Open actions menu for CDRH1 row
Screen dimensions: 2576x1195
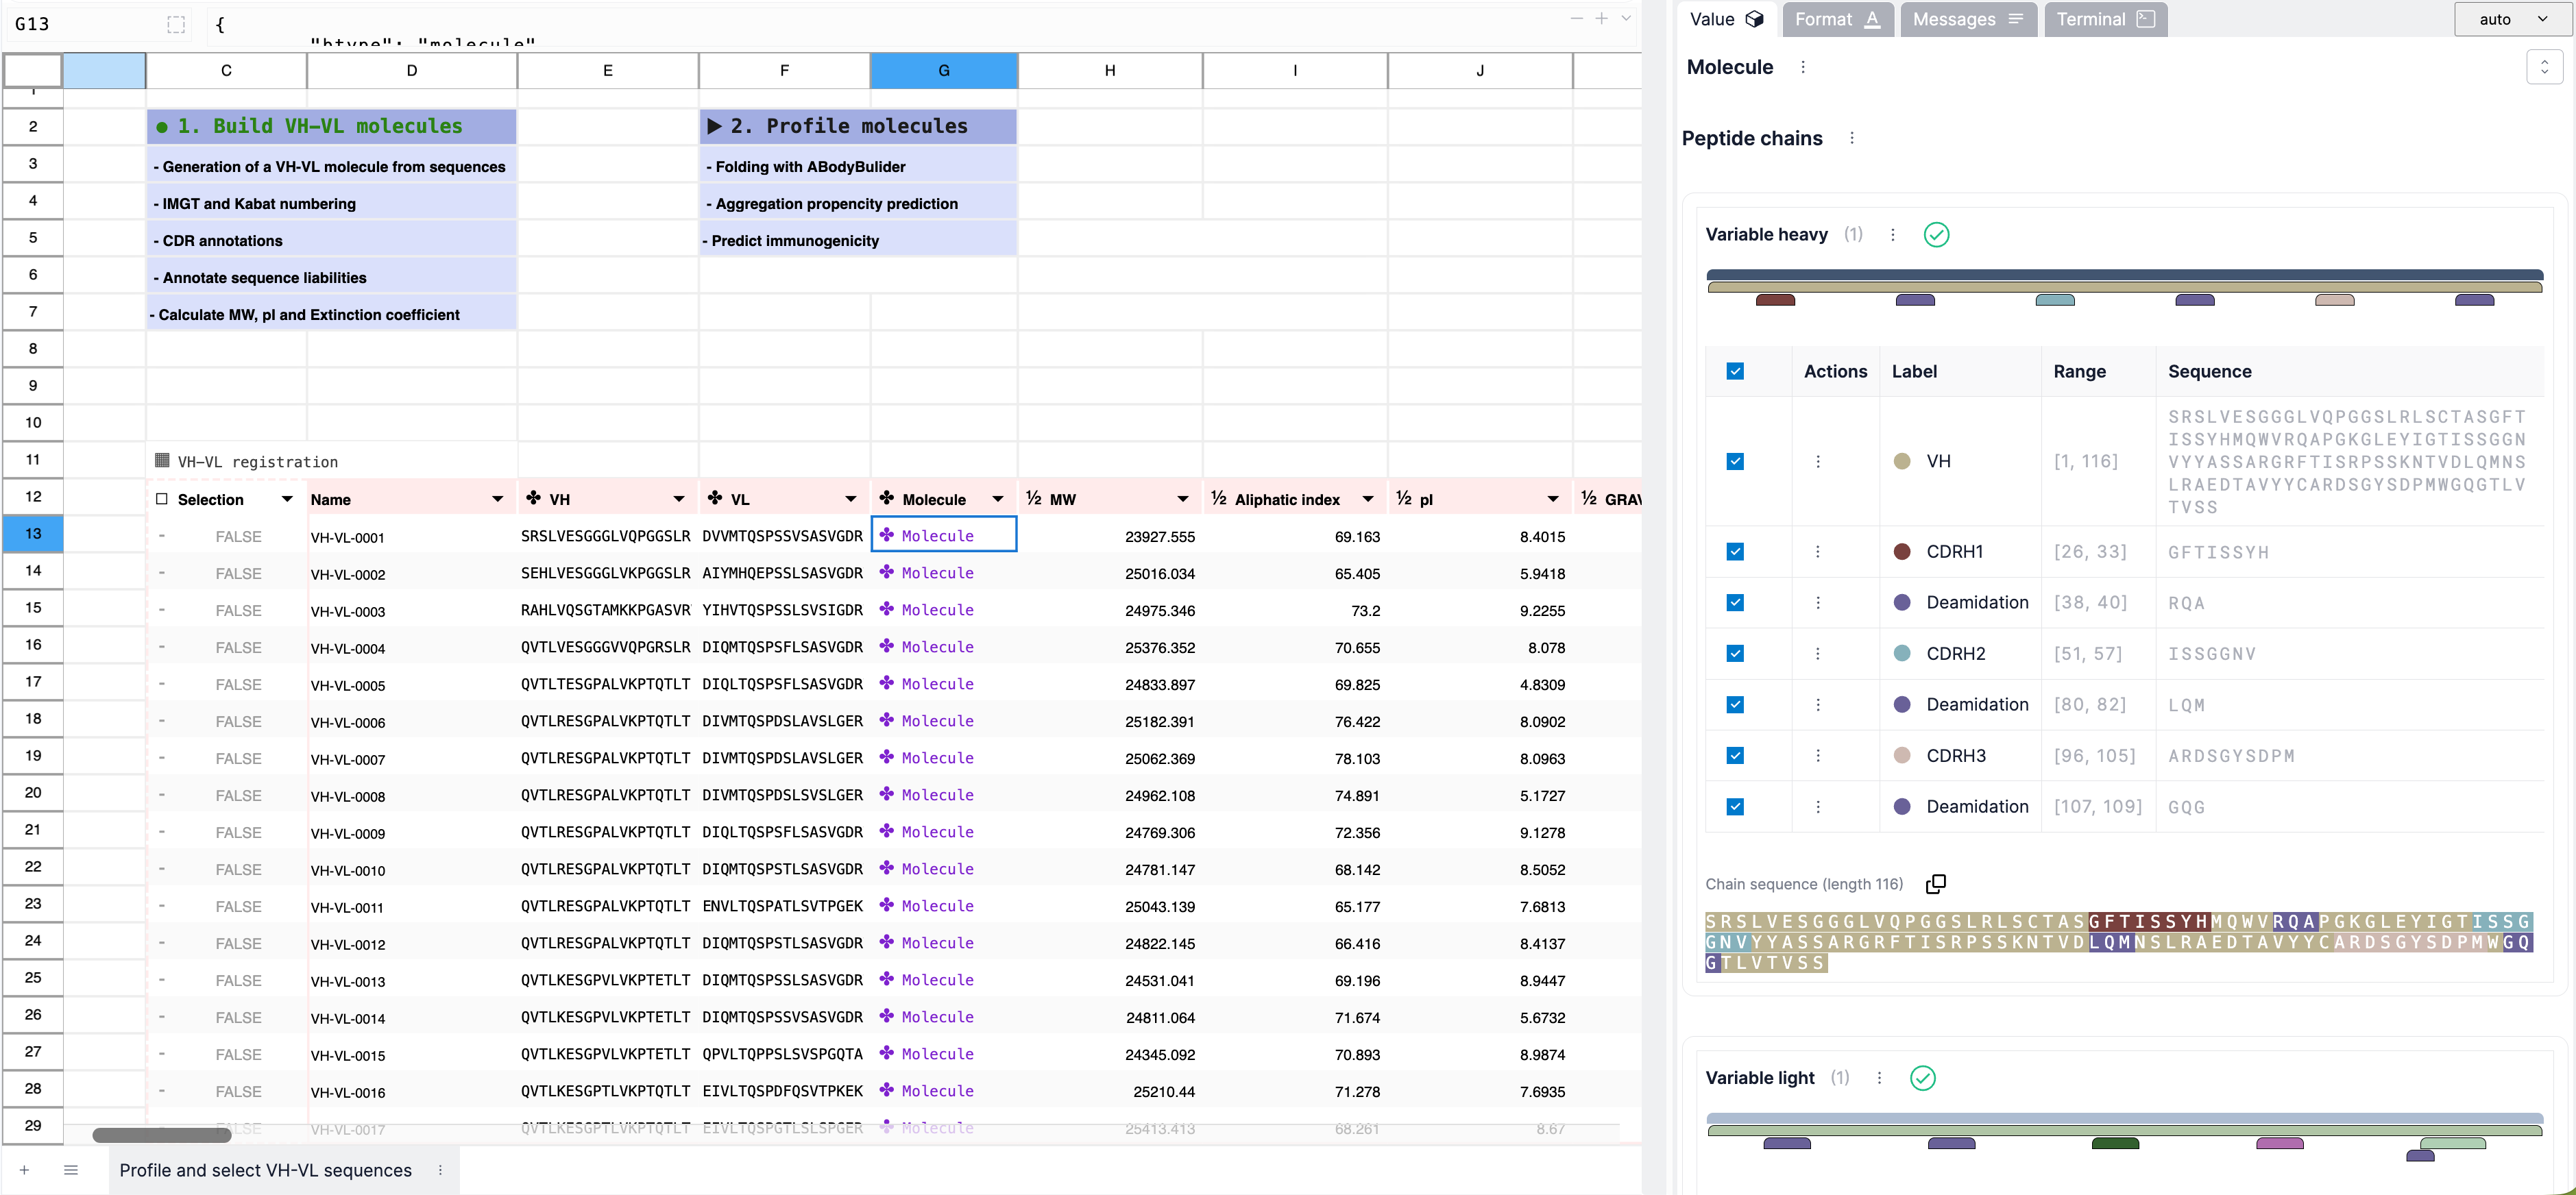(x=1817, y=552)
